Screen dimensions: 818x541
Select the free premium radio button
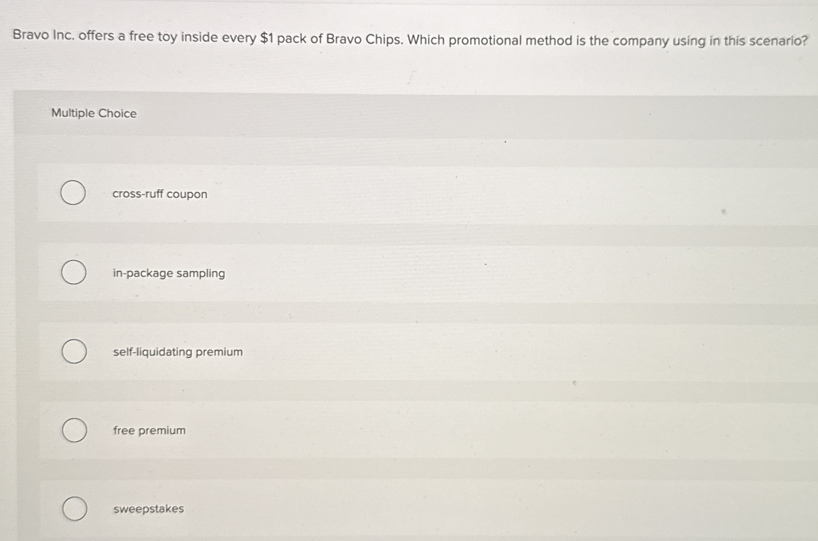(x=74, y=430)
